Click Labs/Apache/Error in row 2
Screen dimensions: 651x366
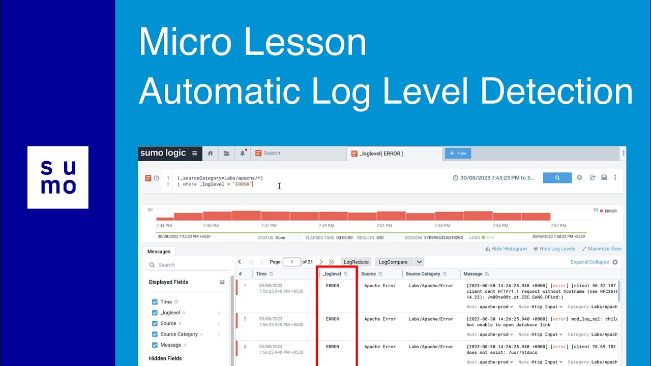431,319
